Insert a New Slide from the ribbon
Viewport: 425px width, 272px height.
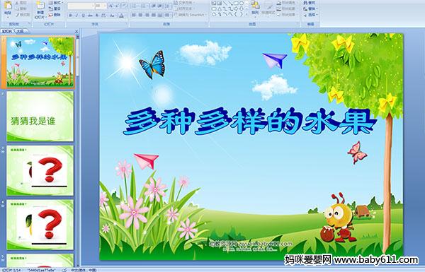[40, 10]
